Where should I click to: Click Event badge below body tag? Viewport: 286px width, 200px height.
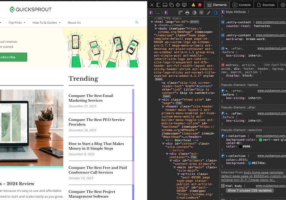point(159,79)
